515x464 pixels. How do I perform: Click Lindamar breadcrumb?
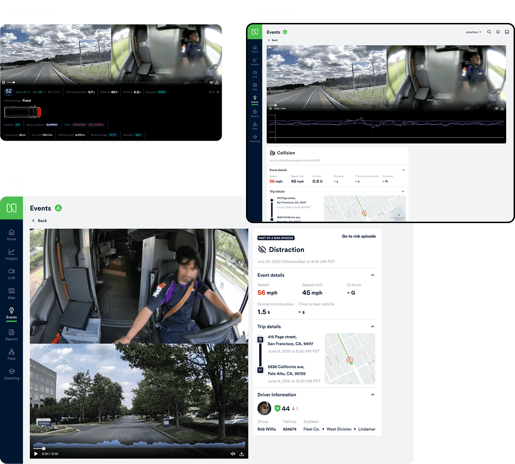click(366, 429)
